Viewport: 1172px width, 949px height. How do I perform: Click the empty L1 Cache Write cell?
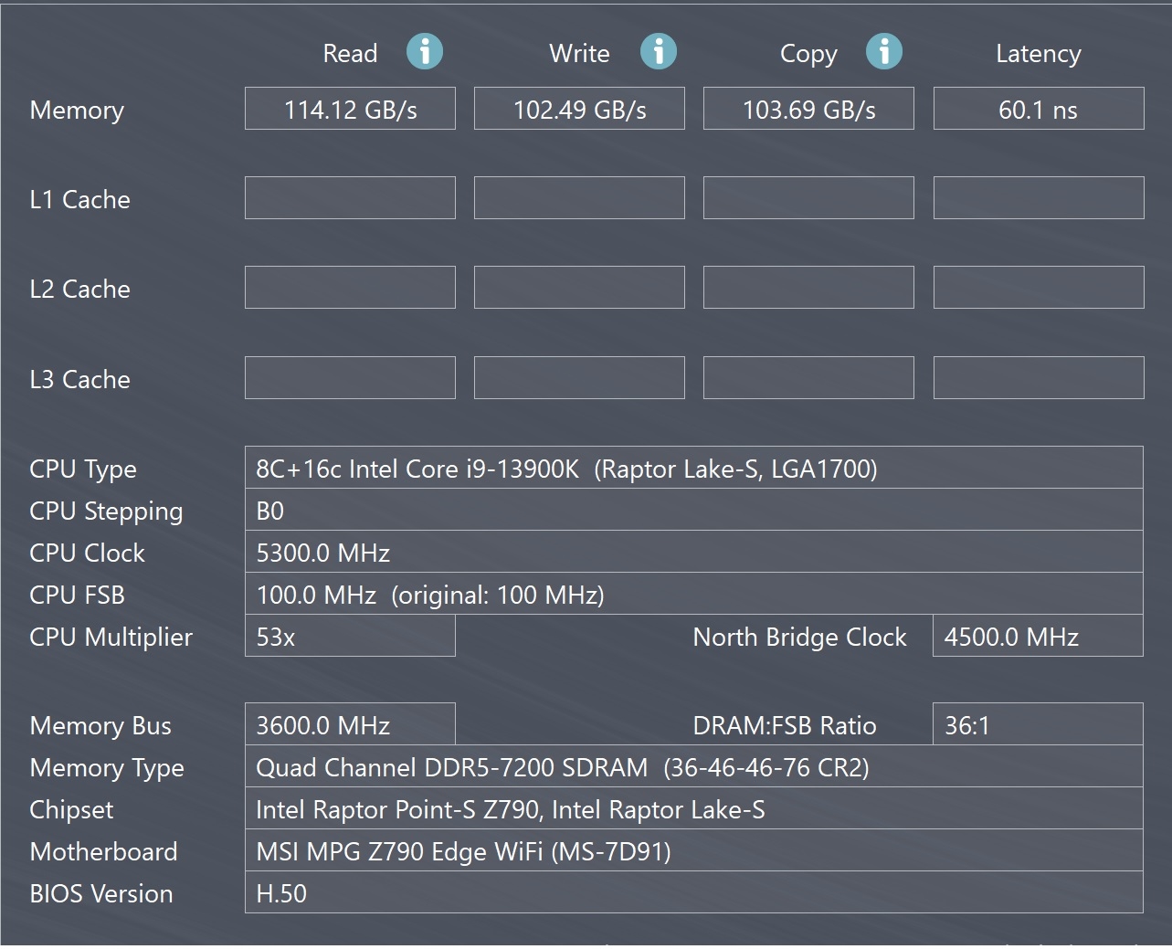[x=579, y=198]
